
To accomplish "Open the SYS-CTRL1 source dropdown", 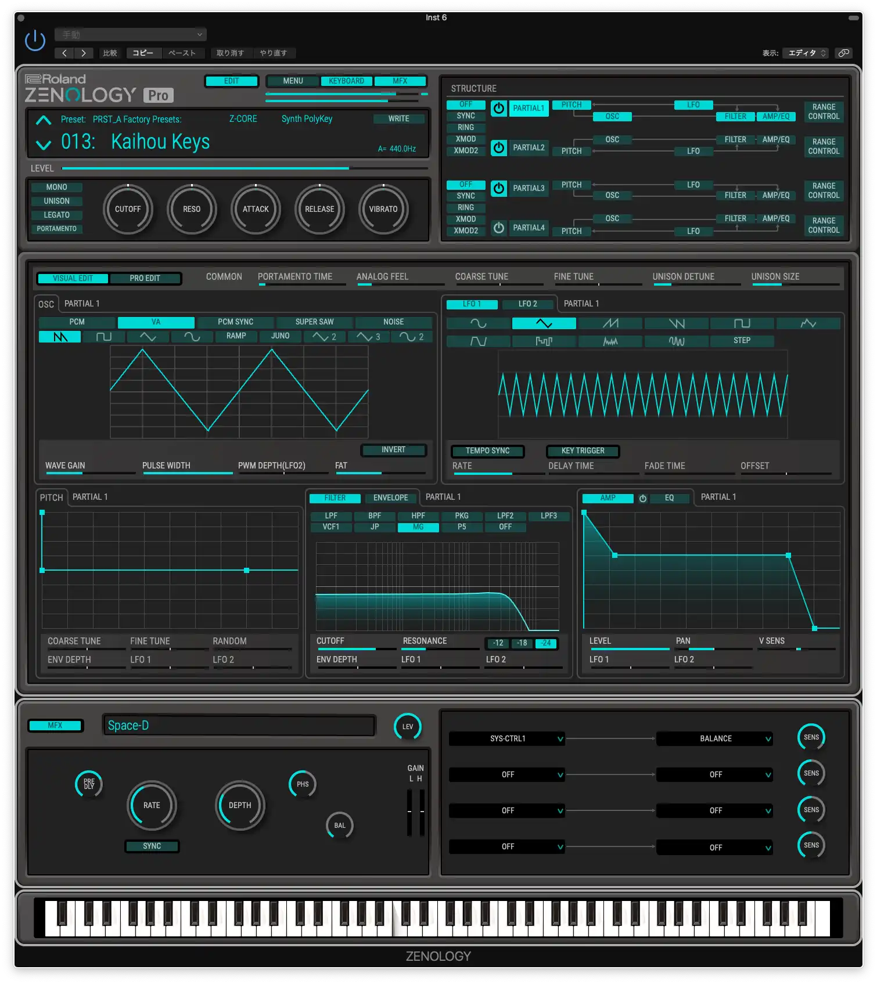I will point(507,738).
